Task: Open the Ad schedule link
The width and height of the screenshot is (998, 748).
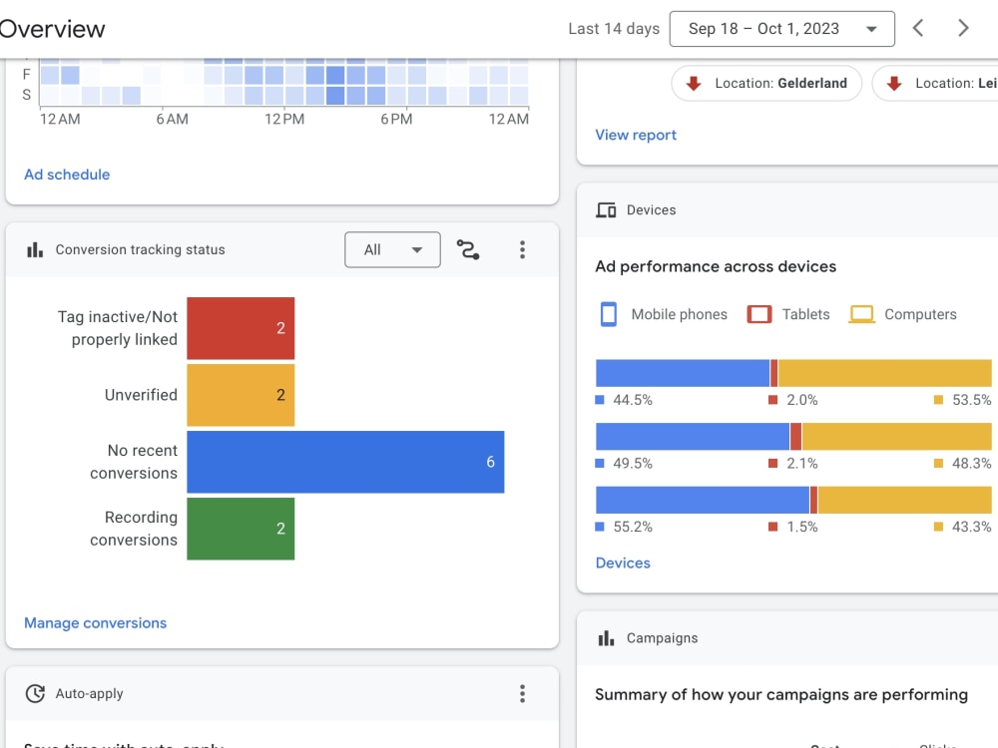Action: point(67,175)
